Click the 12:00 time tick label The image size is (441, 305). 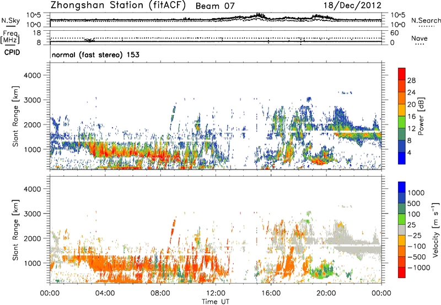[216, 293]
